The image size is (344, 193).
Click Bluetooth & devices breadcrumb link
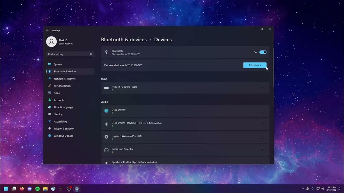point(124,40)
